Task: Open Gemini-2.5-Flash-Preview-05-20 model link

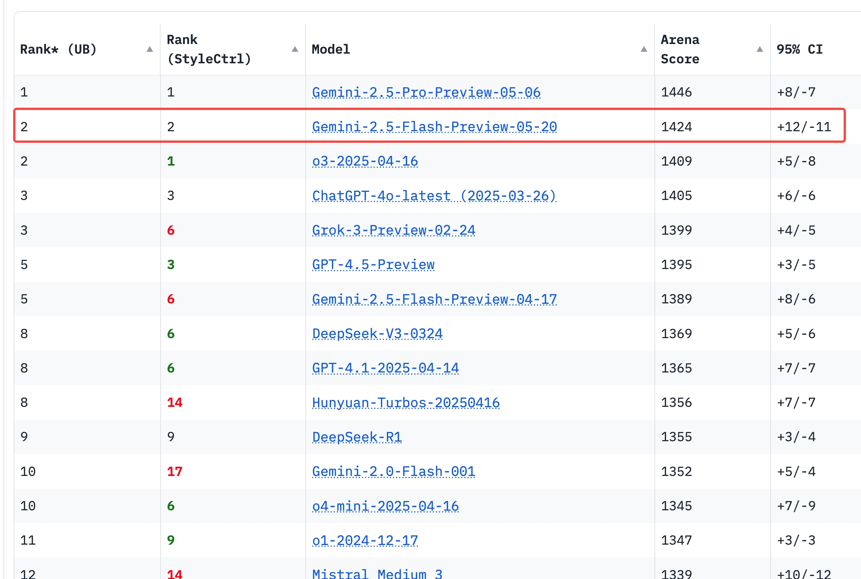Action: pos(434,127)
